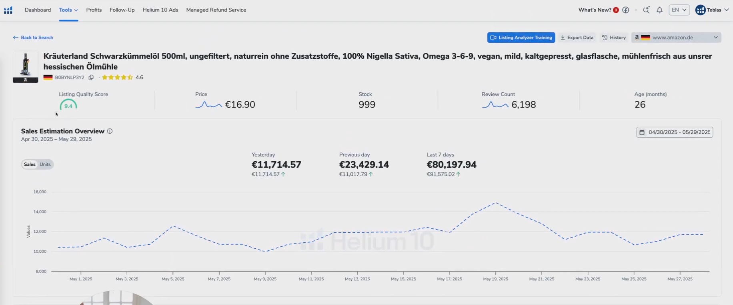Click the May 5, 2025 x-axis label
Image resolution: width=733 pixels, height=305 pixels.
173,279
